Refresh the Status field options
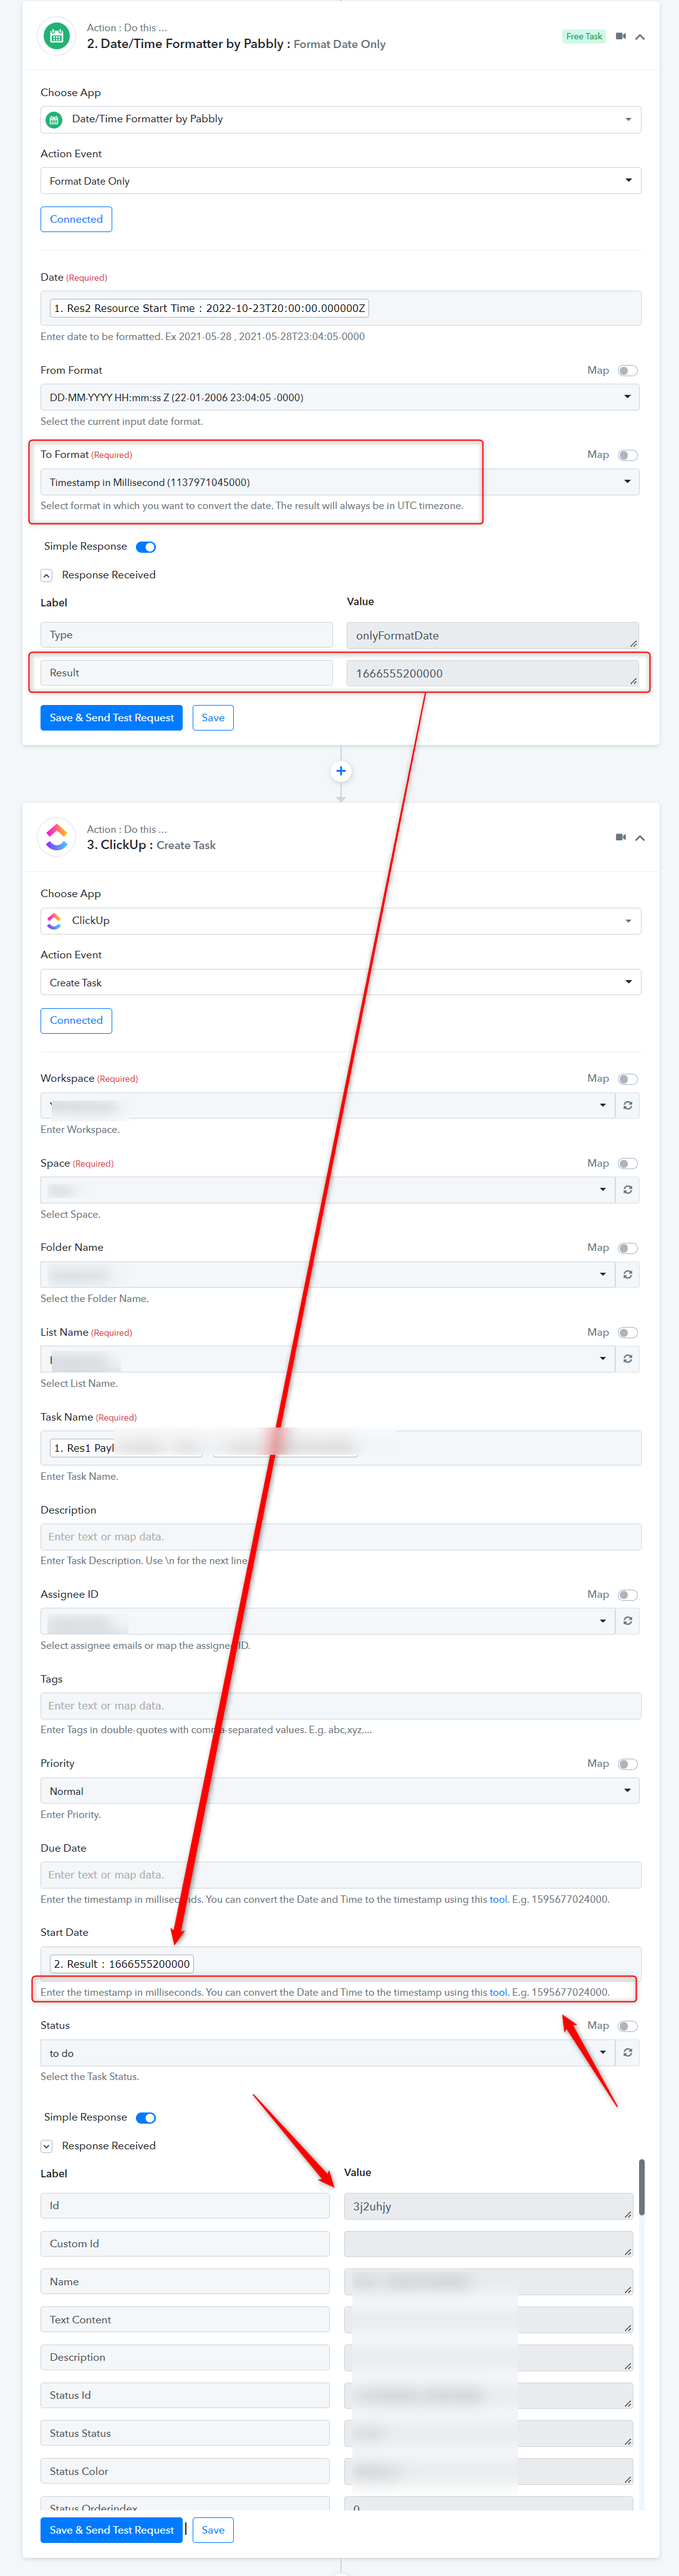This screenshot has height=2576, width=679. 628,2053
